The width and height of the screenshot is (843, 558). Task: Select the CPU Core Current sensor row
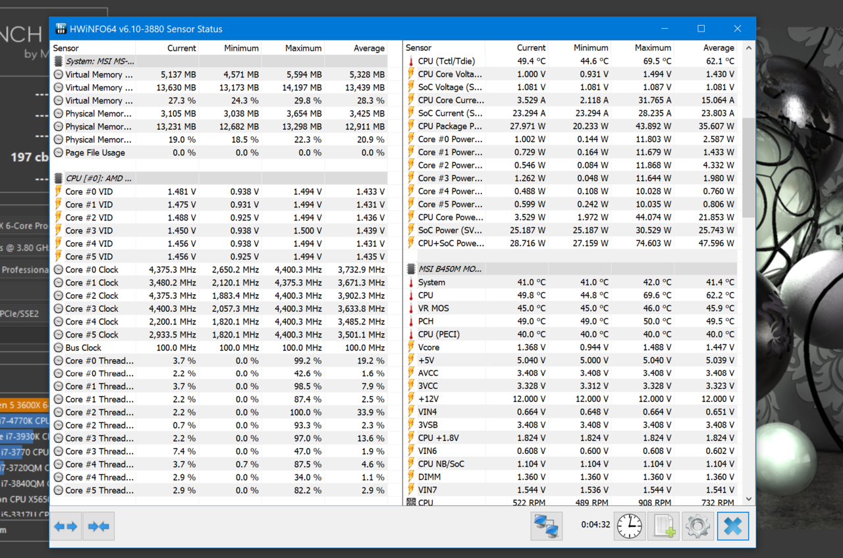click(x=572, y=100)
